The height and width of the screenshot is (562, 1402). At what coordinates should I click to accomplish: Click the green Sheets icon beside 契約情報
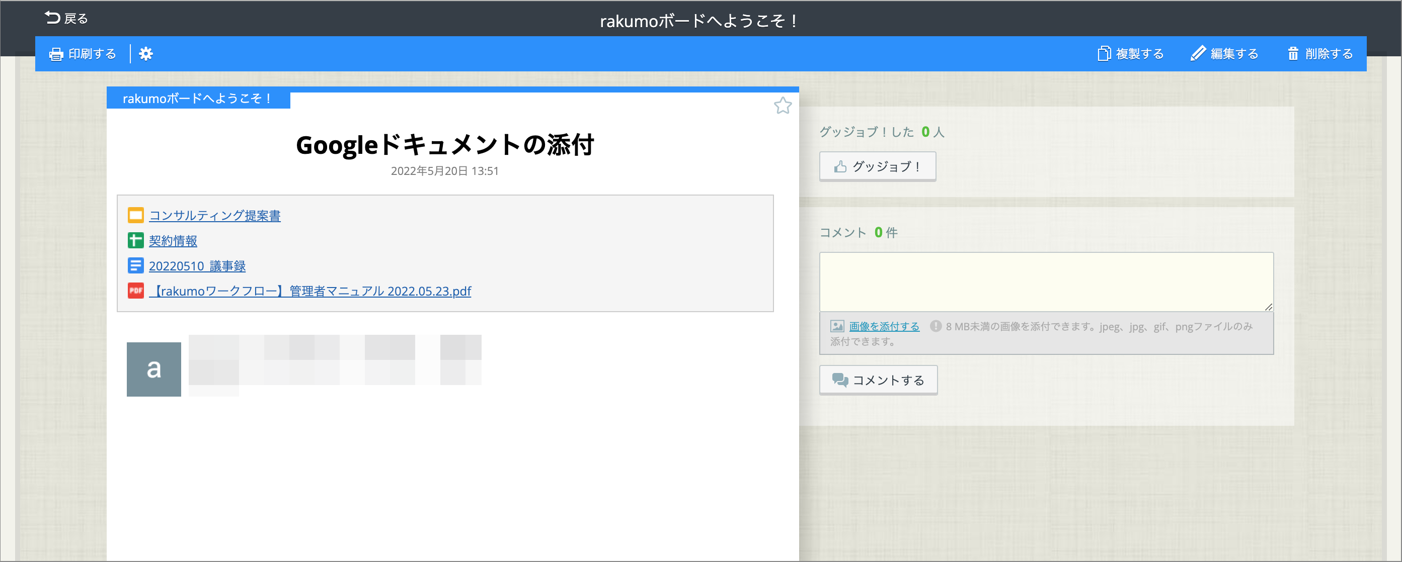point(135,240)
